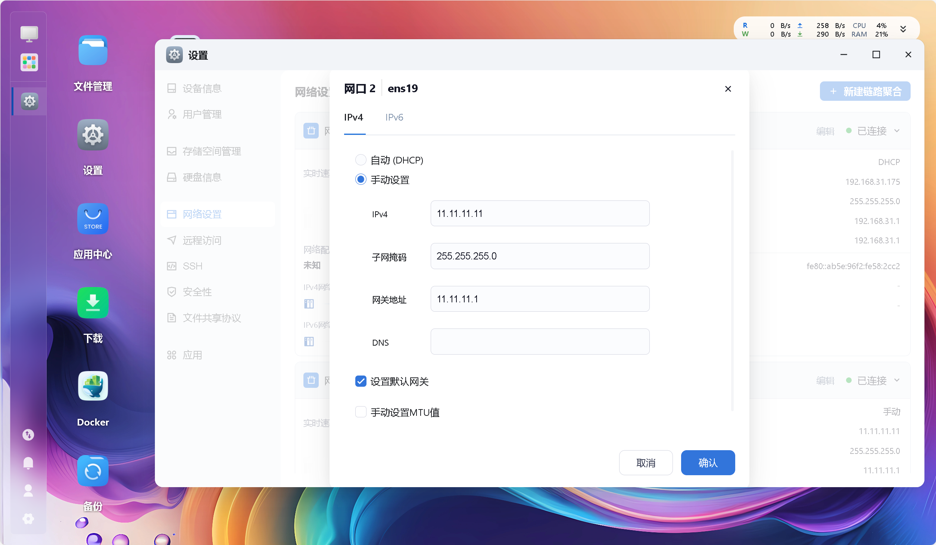Open 文件共享协议 in settings sidebar
Image resolution: width=936 pixels, height=545 pixels.
click(218, 318)
